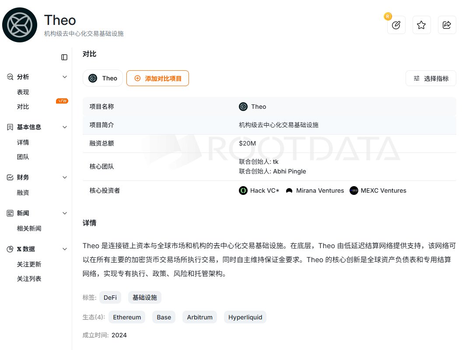Click the Mirana Ventures logo icon
Image resolution: width=462 pixels, height=350 pixels.
(289, 191)
